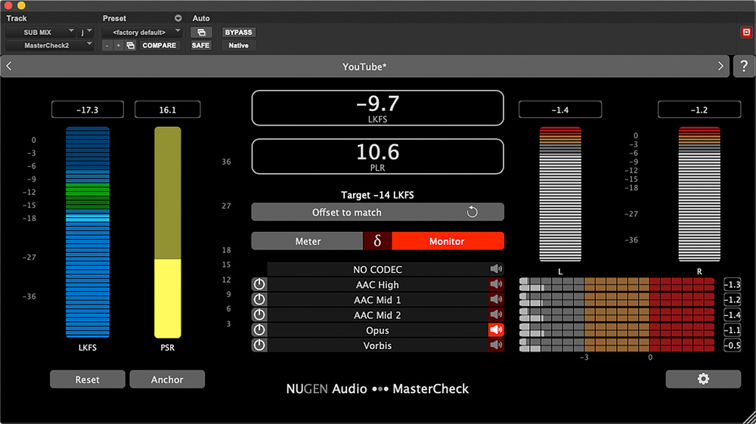Click the minus preset button
This screenshot has height=424, width=756.
[x=107, y=45]
